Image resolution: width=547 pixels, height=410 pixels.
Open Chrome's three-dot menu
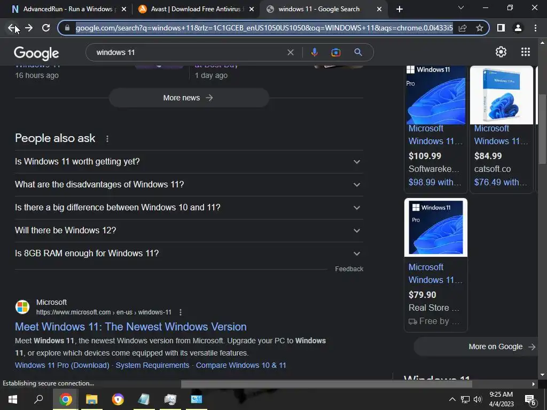535,28
